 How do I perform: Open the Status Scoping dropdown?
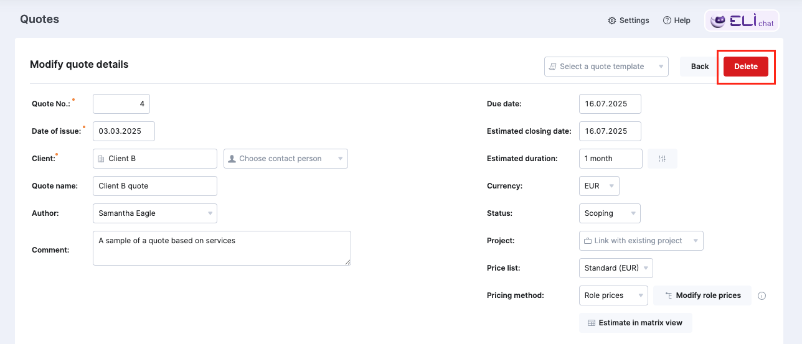click(610, 213)
